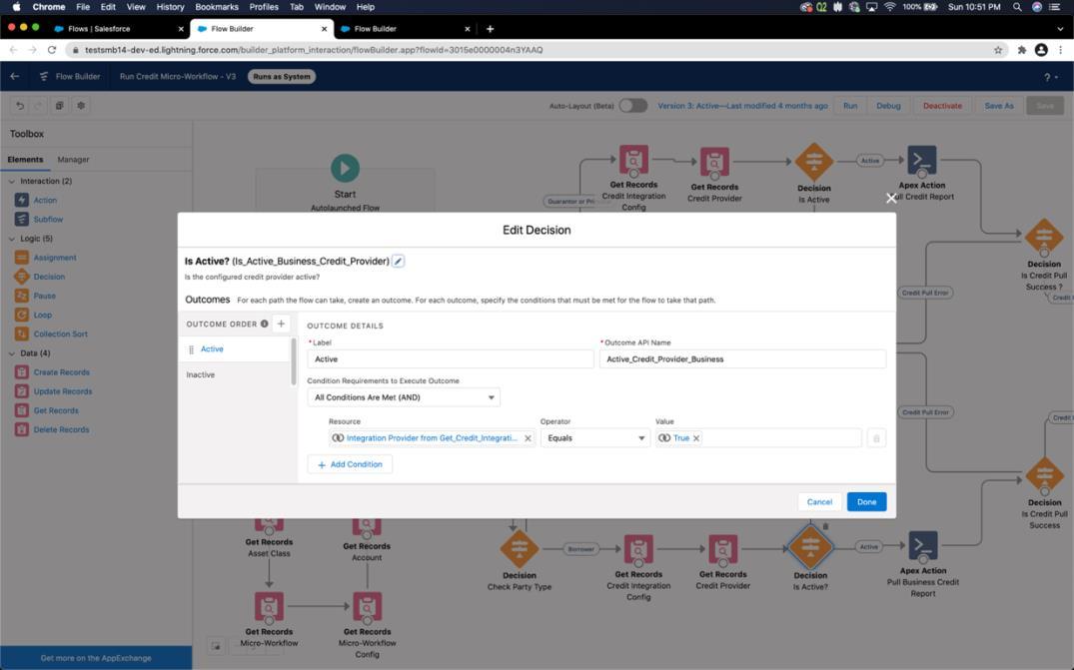Grab the drag handle beside the Active outcome
The height and width of the screenshot is (670, 1074).
191,349
